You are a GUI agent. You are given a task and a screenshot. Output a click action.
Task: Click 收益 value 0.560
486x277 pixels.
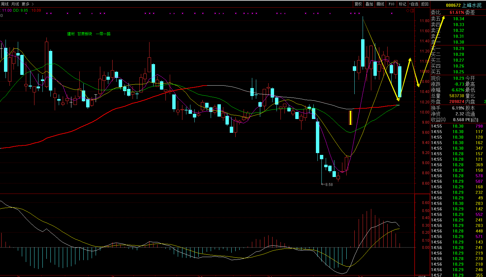[x=459, y=120]
